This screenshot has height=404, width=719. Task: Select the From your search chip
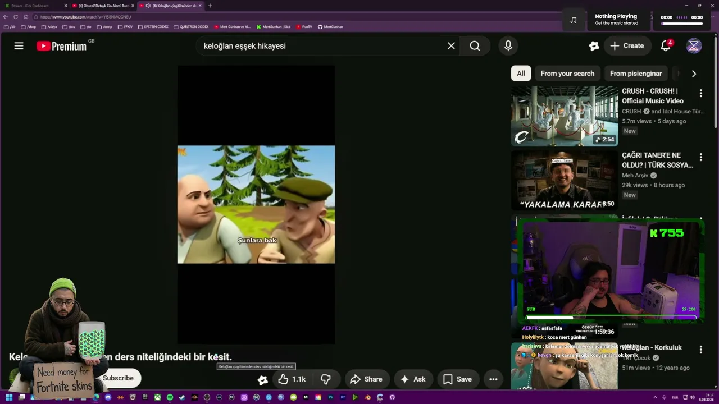tap(567, 74)
